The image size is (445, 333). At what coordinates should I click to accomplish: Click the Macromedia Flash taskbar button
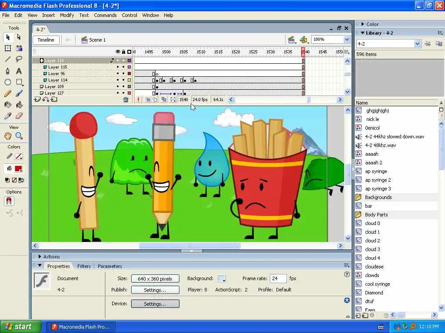click(x=81, y=327)
